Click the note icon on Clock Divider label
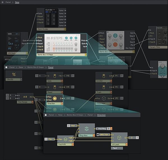Viewport: 168px width, 160px height. click(x=65, y=29)
